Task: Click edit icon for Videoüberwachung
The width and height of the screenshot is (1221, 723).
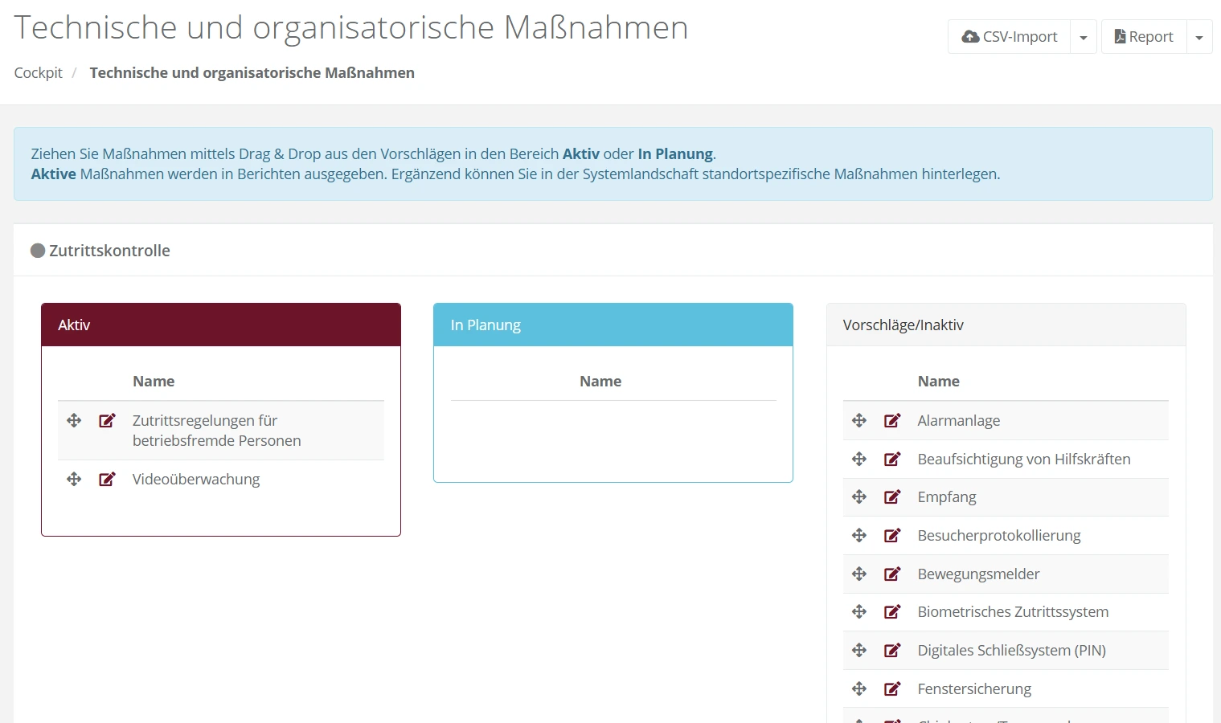Action: click(x=107, y=480)
